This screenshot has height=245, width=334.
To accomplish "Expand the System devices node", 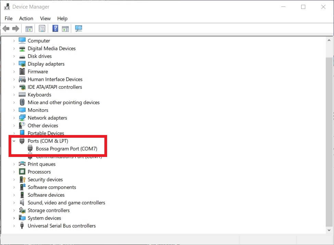I will 14,218.
